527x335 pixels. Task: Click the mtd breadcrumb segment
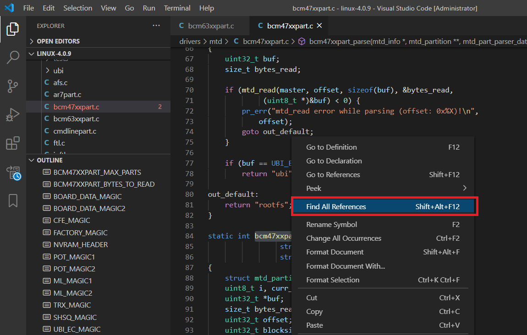[216, 41]
